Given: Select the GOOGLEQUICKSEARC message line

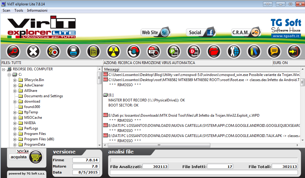Looking at the screenshot, I should tap(202, 126).
